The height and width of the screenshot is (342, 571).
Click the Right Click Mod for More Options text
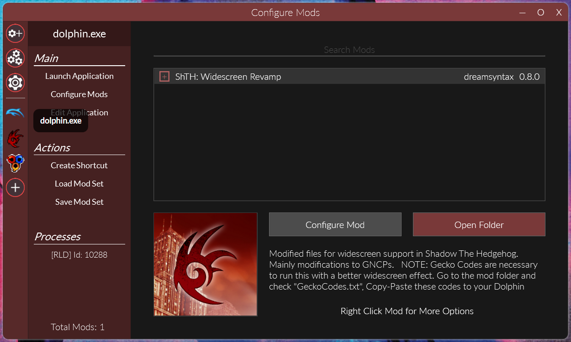click(407, 311)
